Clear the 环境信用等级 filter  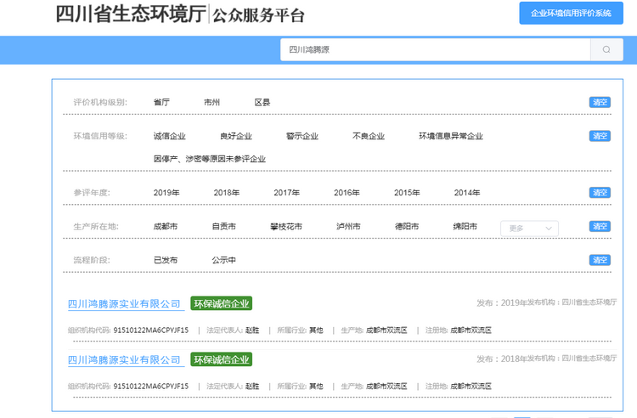tap(600, 136)
